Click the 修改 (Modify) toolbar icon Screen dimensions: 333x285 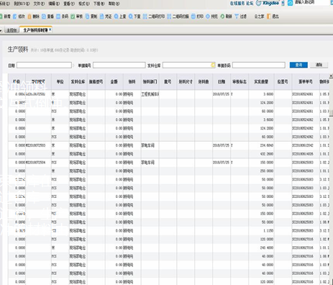15,17
